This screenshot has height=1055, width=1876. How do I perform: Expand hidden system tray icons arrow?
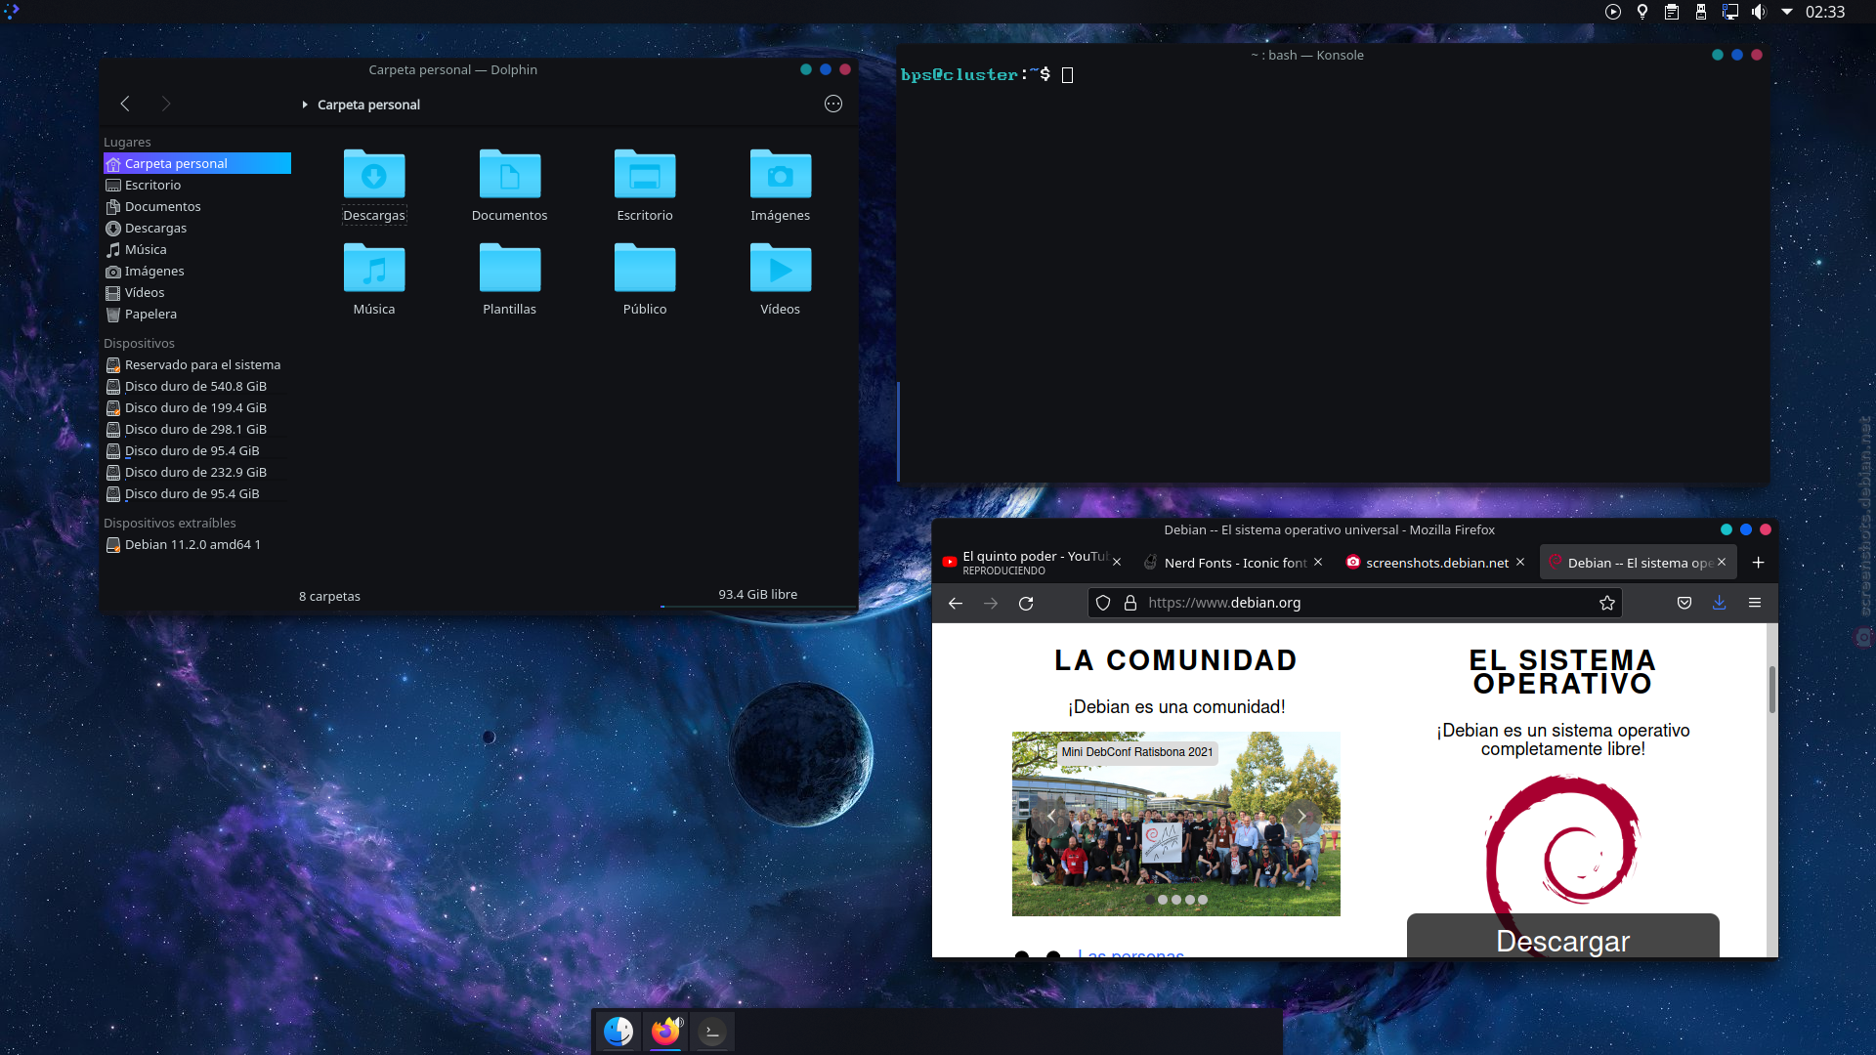pyautogui.click(x=1787, y=12)
